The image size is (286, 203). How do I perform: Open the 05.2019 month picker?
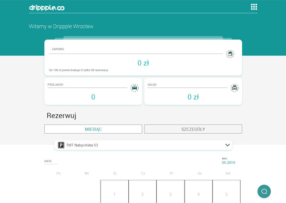click(x=228, y=162)
